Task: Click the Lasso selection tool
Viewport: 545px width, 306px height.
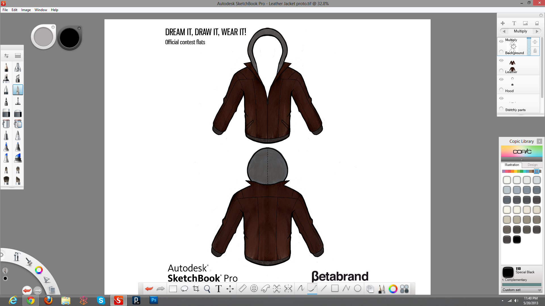Action: click(x=185, y=289)
